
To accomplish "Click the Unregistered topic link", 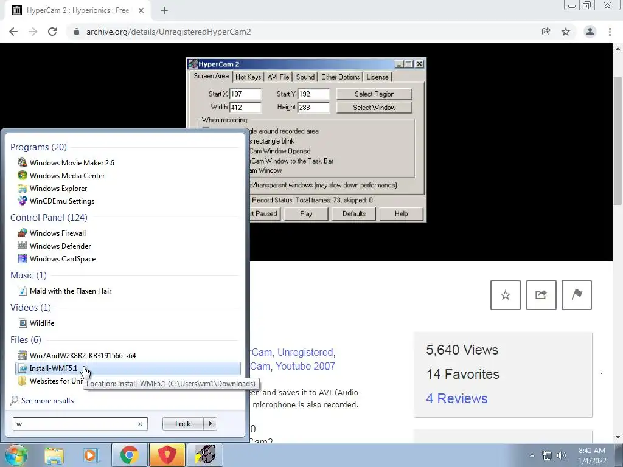I will [305, 352].
